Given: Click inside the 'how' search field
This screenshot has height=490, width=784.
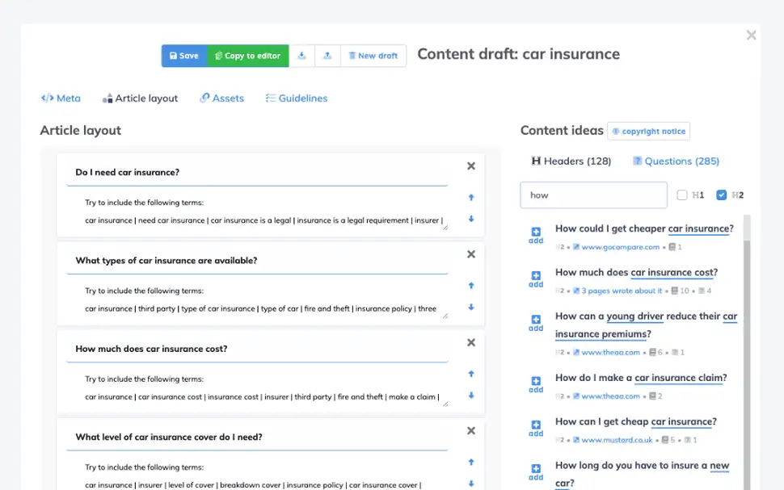Looking at the screenshot, I should (593, 195).
